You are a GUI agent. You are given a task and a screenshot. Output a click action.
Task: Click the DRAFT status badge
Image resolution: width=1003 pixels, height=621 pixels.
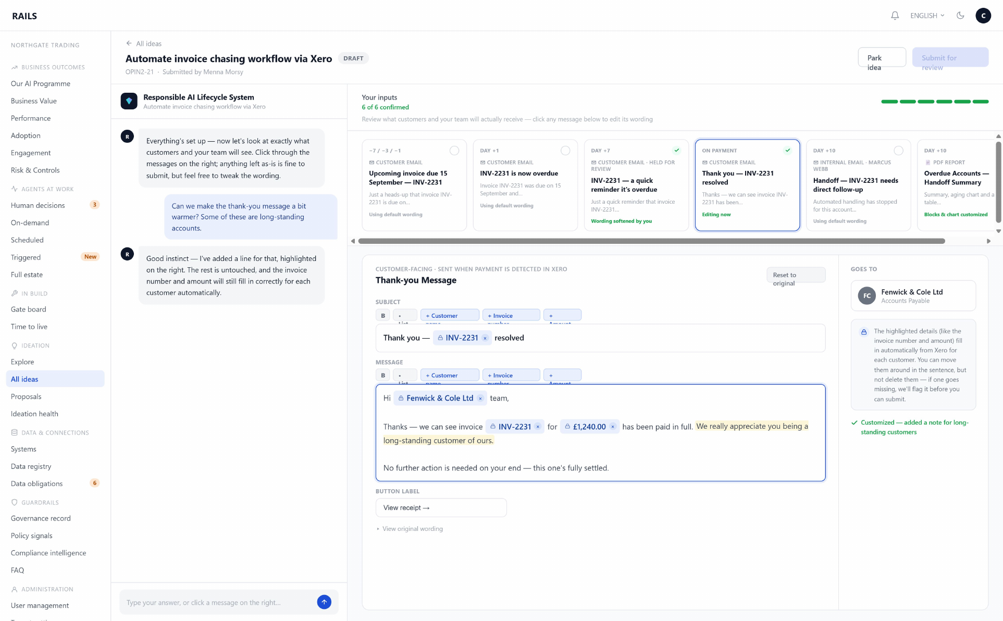(353, 58)
